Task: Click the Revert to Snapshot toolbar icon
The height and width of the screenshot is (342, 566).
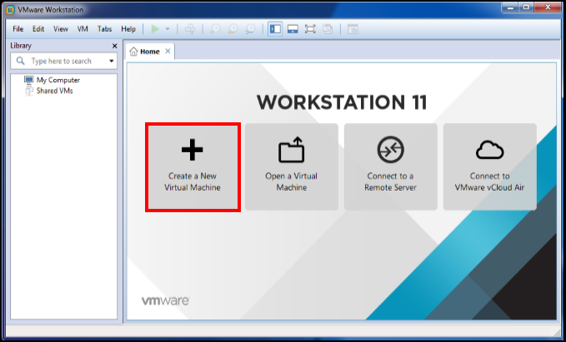Action: (x=233, y=29)
